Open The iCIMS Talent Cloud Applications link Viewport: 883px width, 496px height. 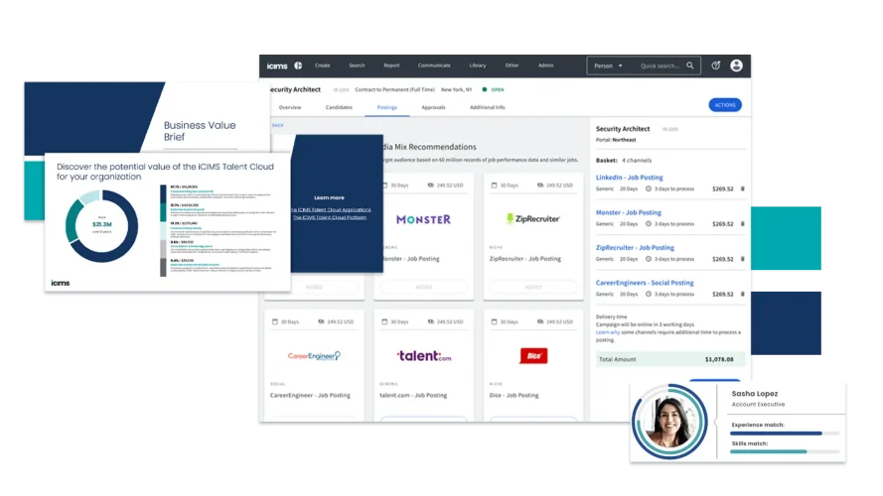point(331,209)
